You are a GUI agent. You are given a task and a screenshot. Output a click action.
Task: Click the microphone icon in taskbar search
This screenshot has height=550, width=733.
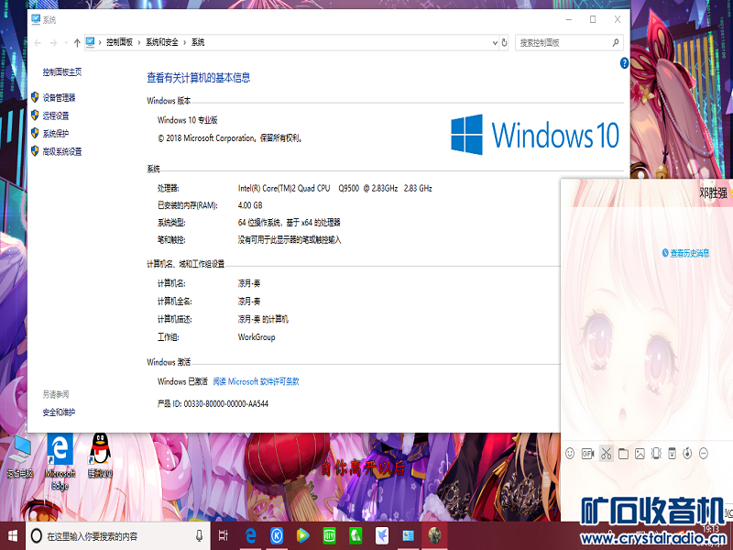point(199,536)
